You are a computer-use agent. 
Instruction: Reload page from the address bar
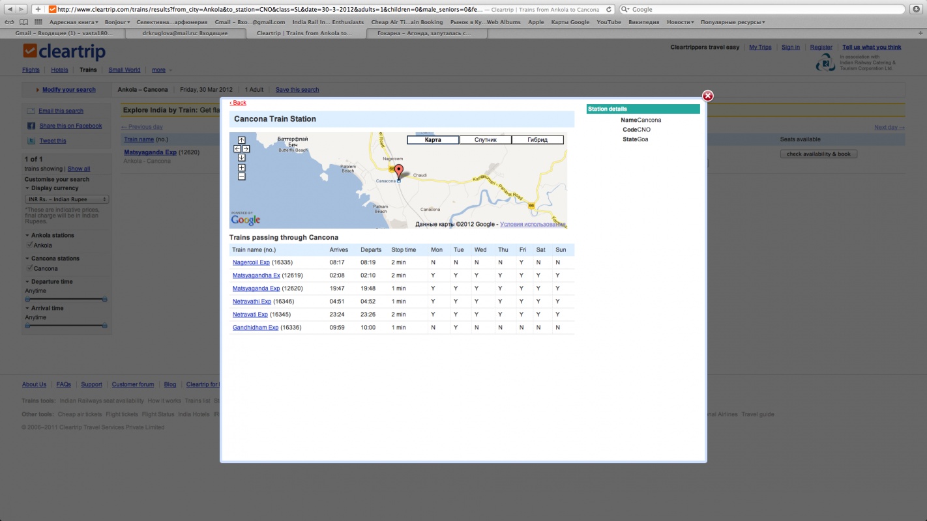608,10
